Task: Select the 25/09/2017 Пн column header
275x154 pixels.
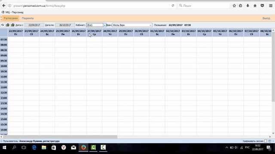Action: (63, 33)
